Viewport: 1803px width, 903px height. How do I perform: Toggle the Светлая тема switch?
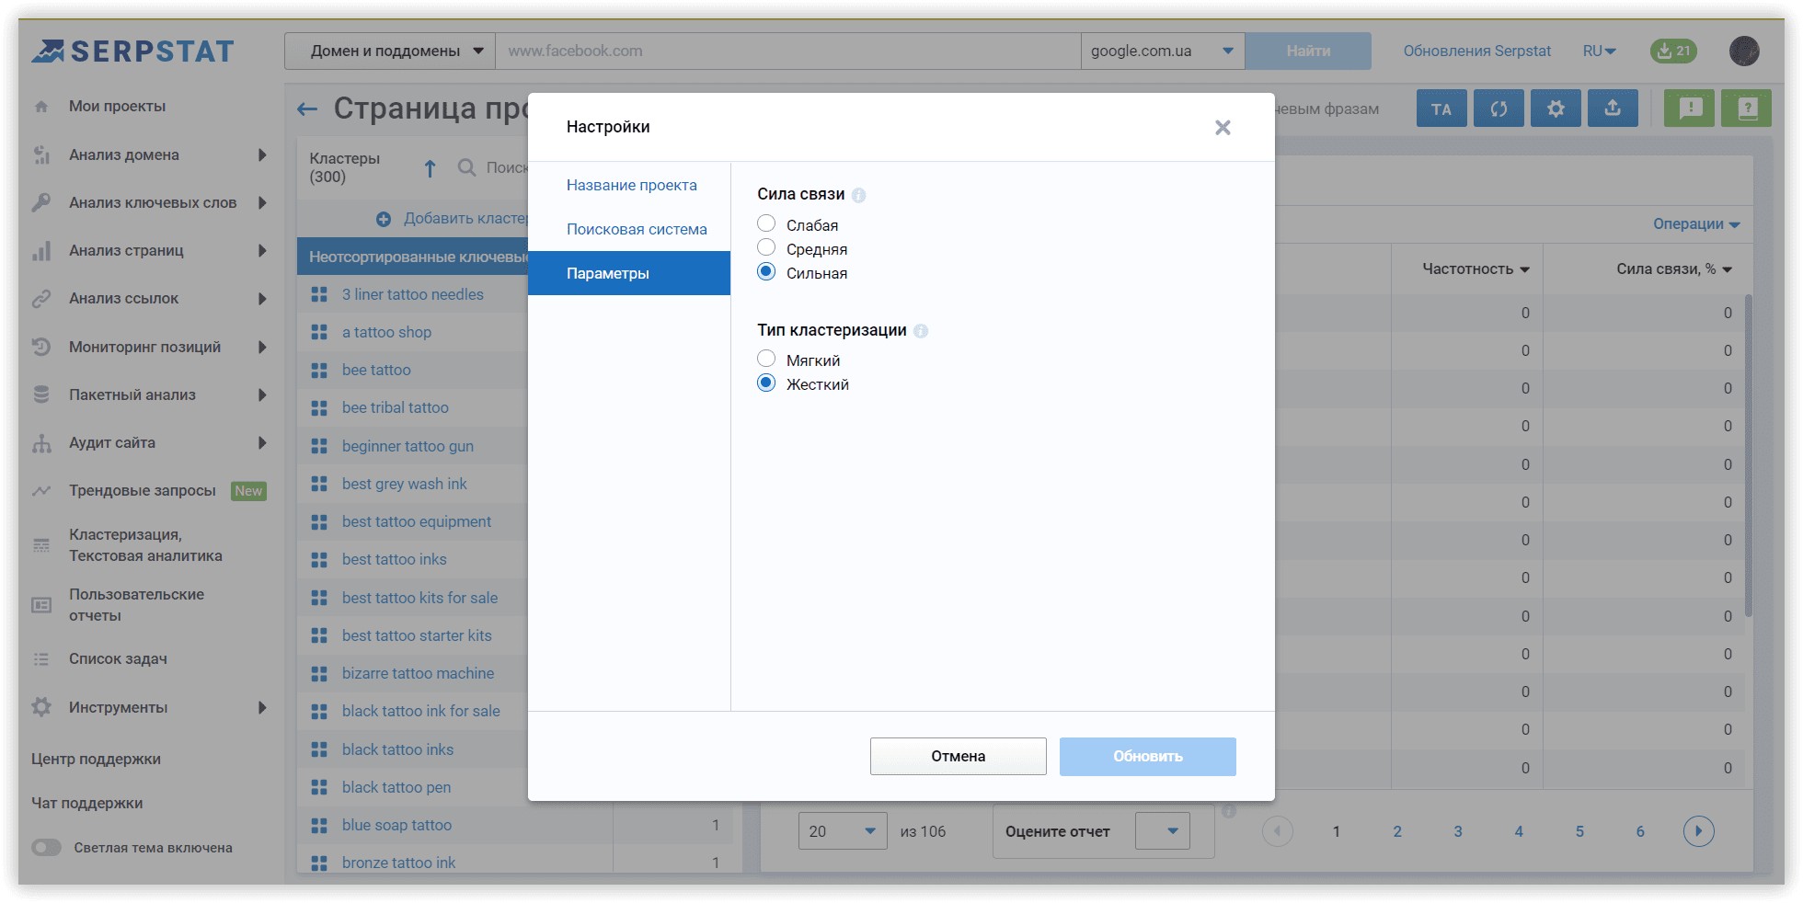coord(46,848)
